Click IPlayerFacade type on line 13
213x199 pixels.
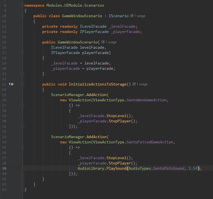94,32
